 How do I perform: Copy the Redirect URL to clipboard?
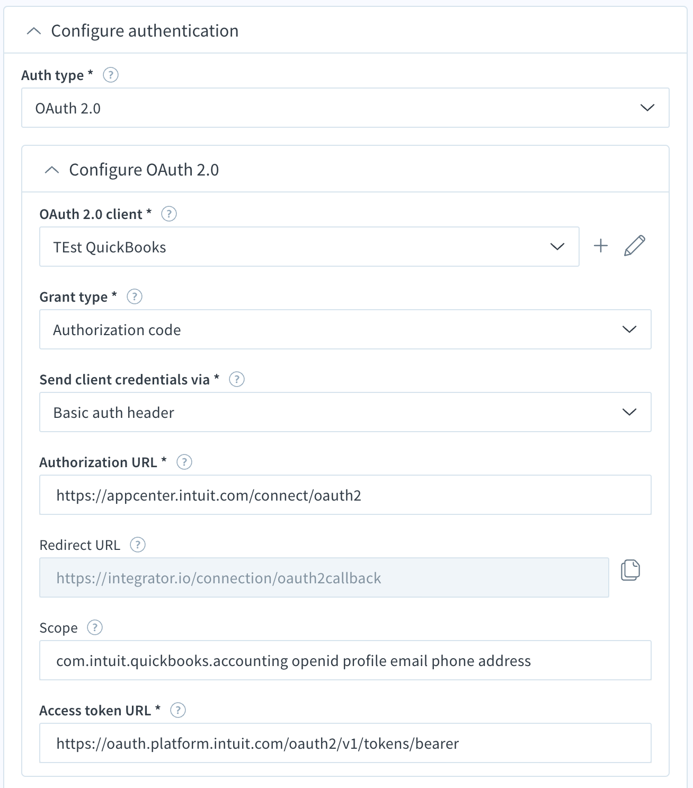630,570
